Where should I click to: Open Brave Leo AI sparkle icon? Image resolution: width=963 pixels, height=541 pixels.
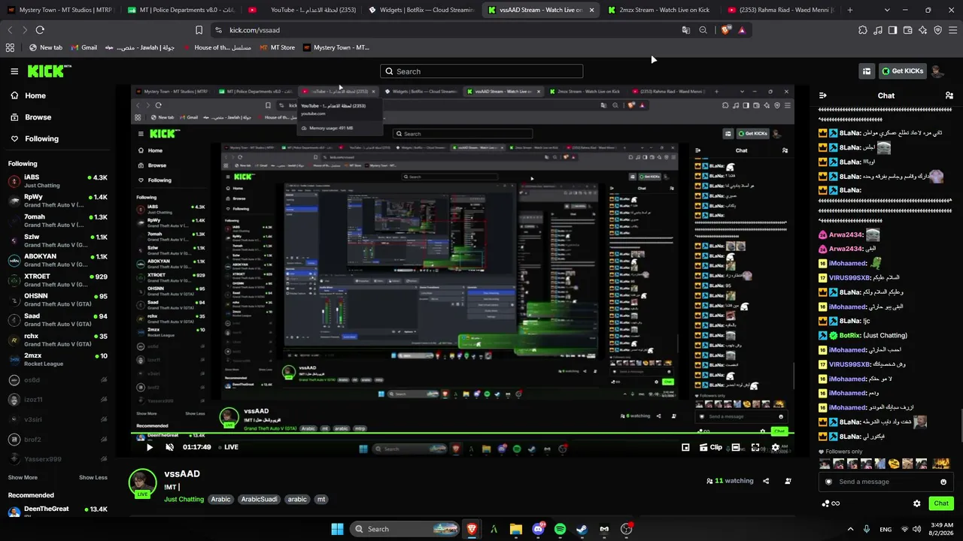923,30
